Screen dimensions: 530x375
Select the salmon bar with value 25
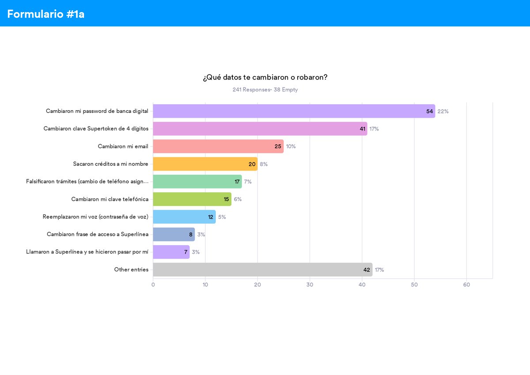[x=218, y=146]
